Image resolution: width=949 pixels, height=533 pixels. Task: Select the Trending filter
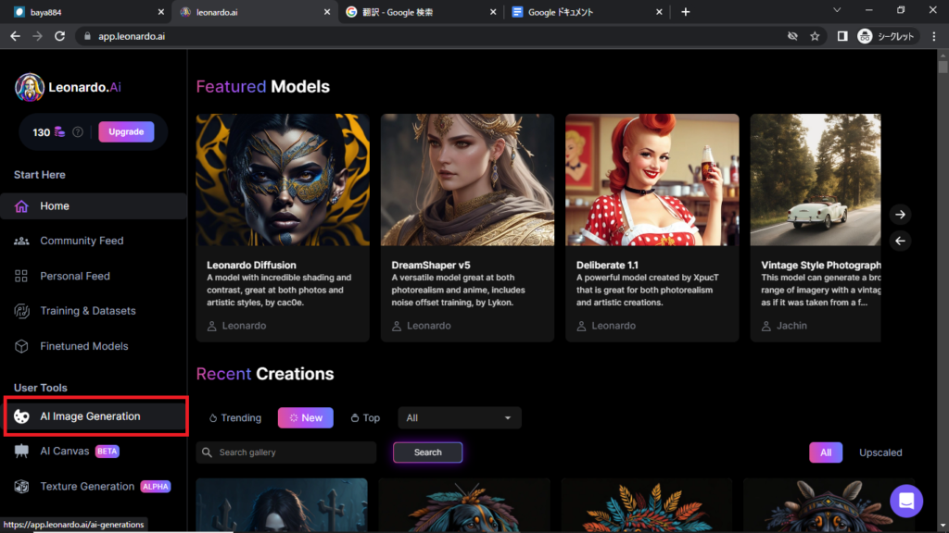pyautogui.click(x=235, y=418)
